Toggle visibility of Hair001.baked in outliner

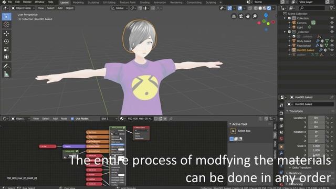tap(332, 50)
